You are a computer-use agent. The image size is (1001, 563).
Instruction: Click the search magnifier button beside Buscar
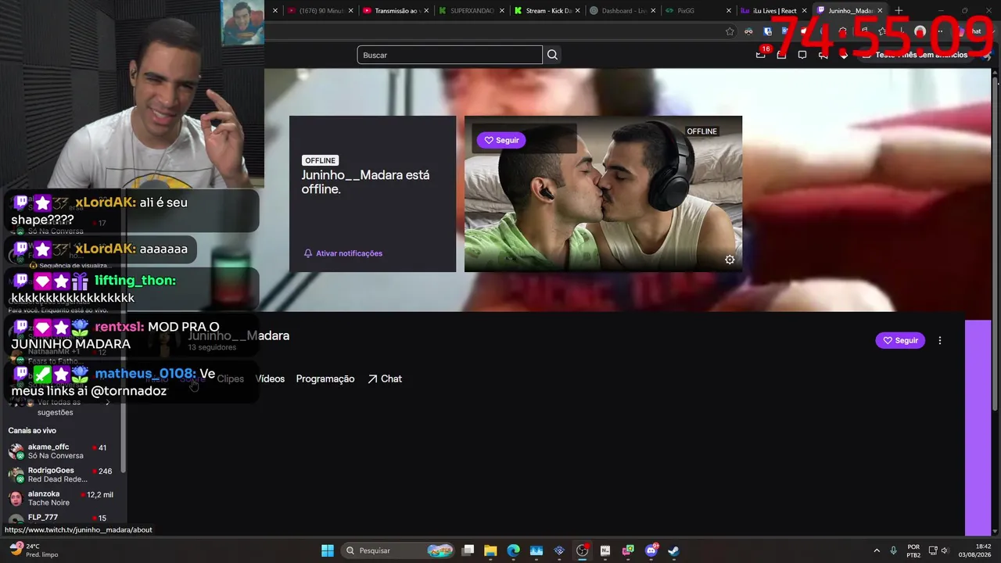(x=552, y=55)
